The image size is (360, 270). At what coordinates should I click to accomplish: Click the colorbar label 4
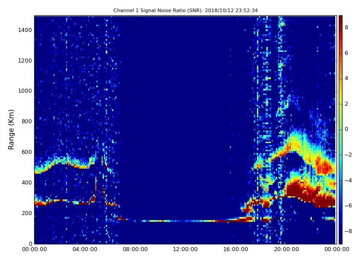click(x=346, y=78)
